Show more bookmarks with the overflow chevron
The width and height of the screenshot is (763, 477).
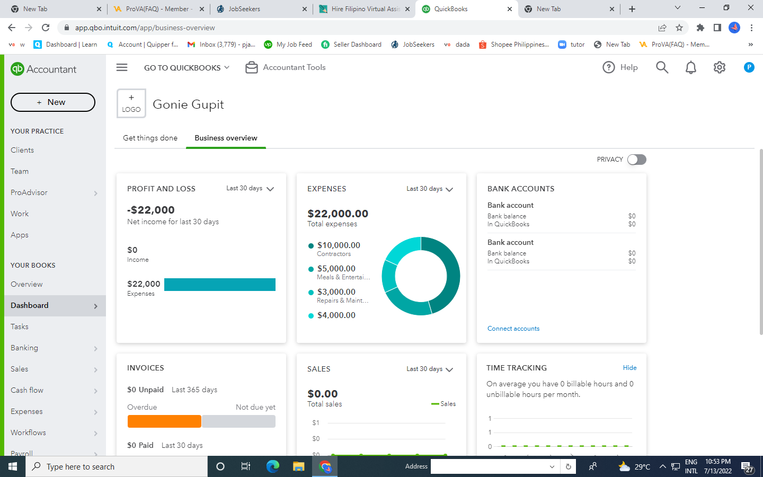pos(751,45)
